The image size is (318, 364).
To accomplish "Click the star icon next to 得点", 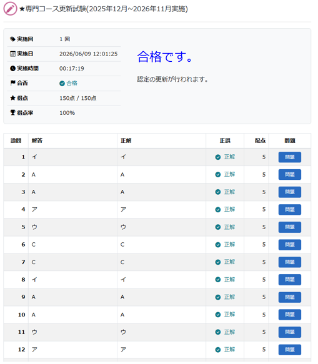I will tap(12, 98).
